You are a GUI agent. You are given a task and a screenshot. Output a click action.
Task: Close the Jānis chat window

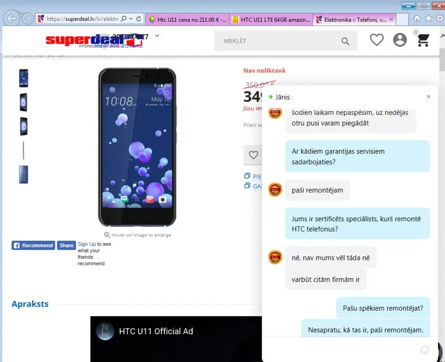point(429,97)
